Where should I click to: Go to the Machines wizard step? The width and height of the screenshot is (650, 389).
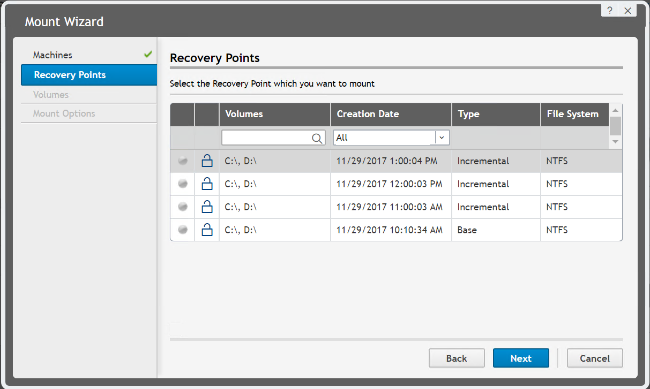click(x=53, y=55)
